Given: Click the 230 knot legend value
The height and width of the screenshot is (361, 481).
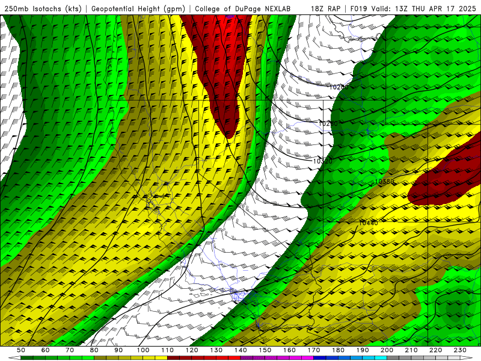Looking at the screenshot, I should tap(461, 350).
